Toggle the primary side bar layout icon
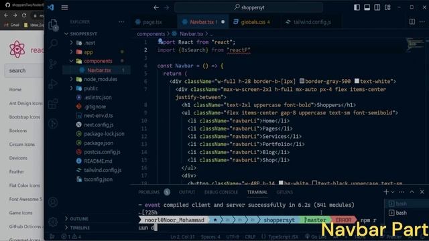This screenshot has width=429, height=241. click(x=357, y=7)
